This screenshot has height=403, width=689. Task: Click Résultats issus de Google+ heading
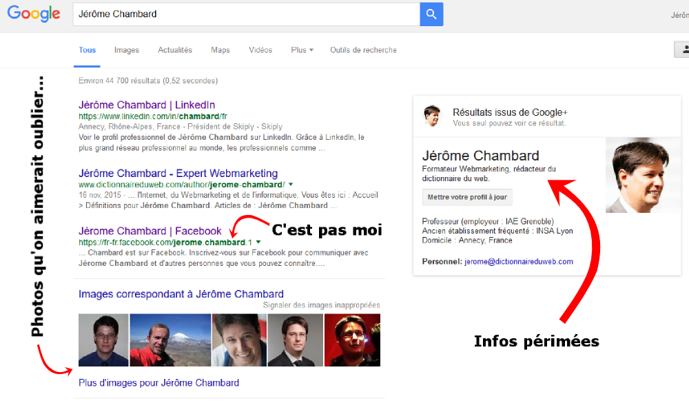click(510, 112)
